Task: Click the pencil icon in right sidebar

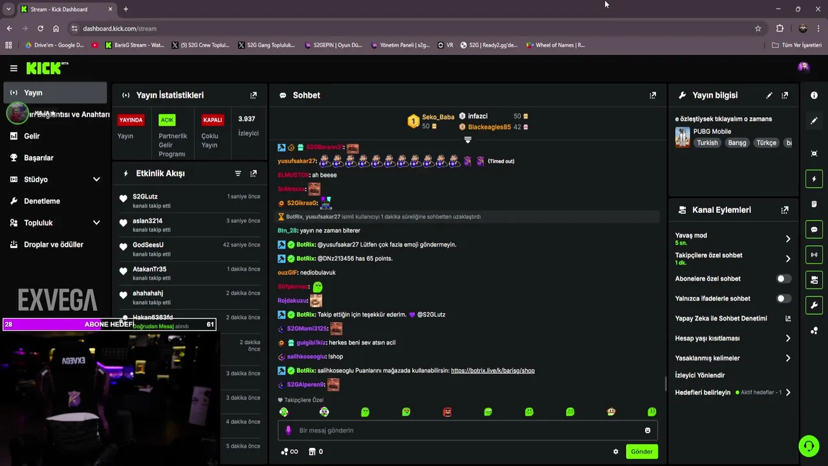Action: point(814,121)
